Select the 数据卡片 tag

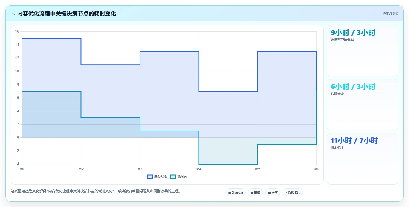pos(293,192)
